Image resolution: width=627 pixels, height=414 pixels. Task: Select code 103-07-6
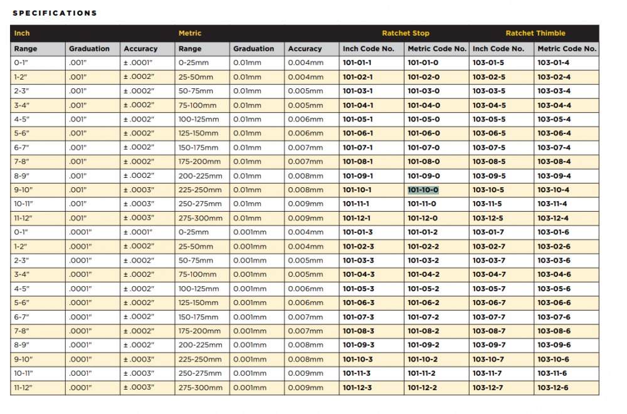pos(554,318)
